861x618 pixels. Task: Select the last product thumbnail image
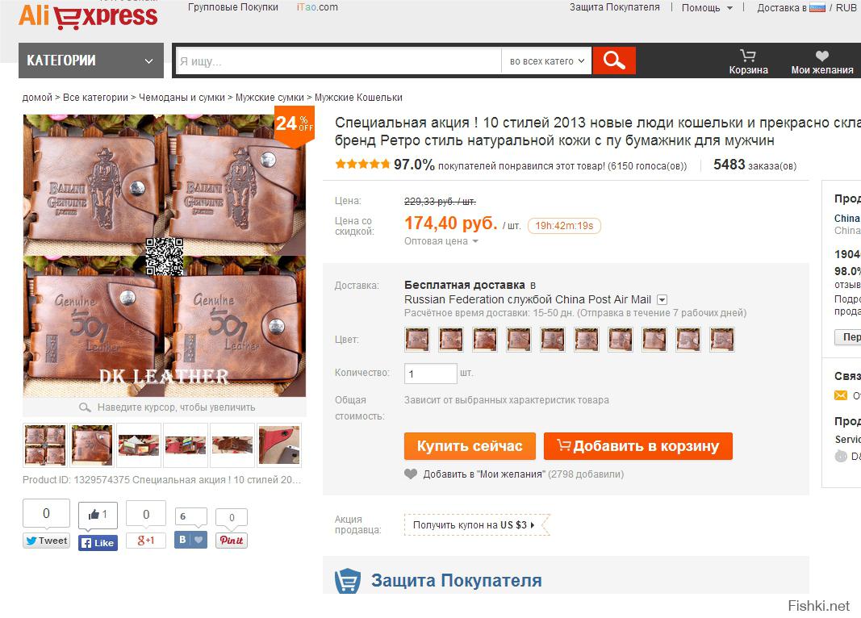click(279, 445)
